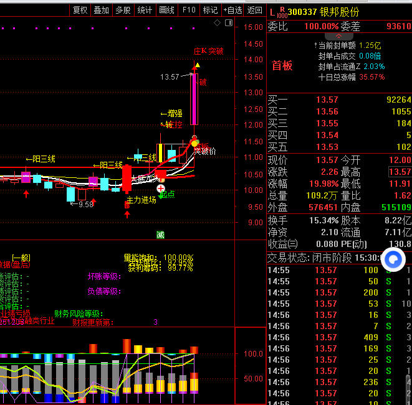412x405 pixels.
Task: Click the white plus circle 起点 marker
Action: 161,188
